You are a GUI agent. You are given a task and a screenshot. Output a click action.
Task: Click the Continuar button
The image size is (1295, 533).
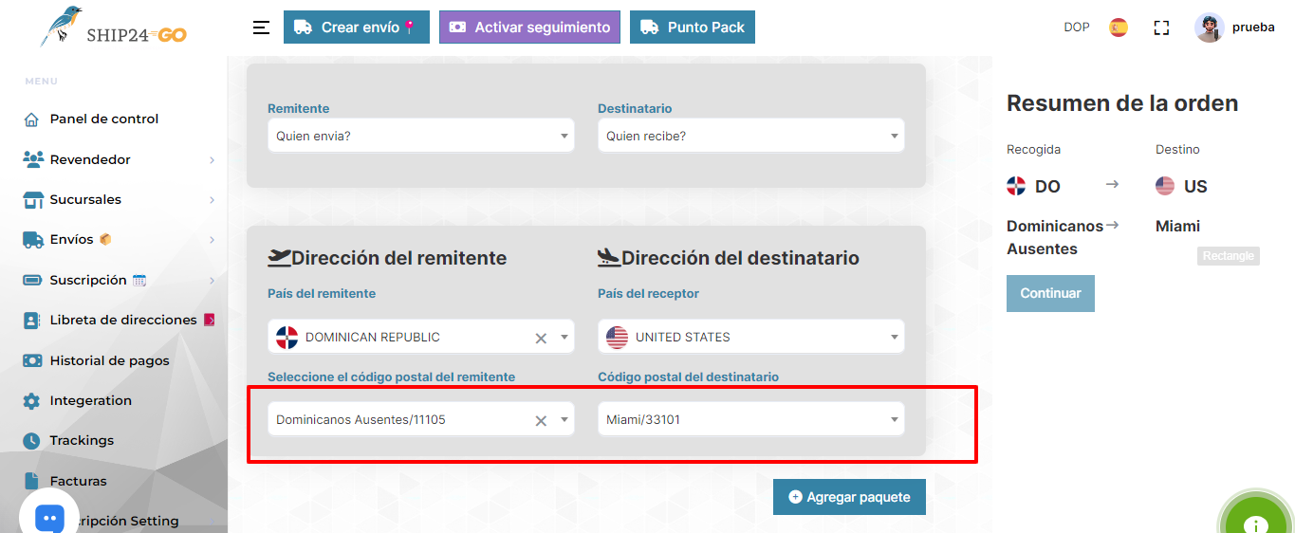point(1050,293)
